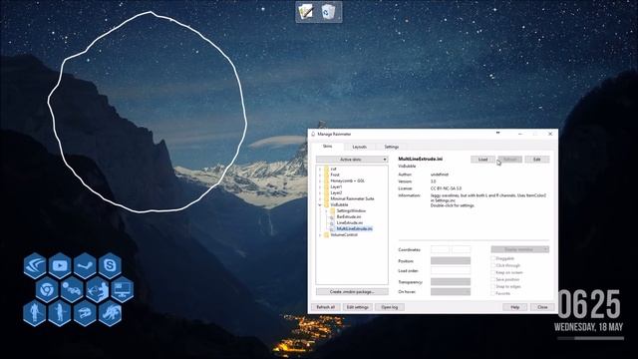Click the Load button
This screenshot has height=359, width=638.
tap(482, 160)
